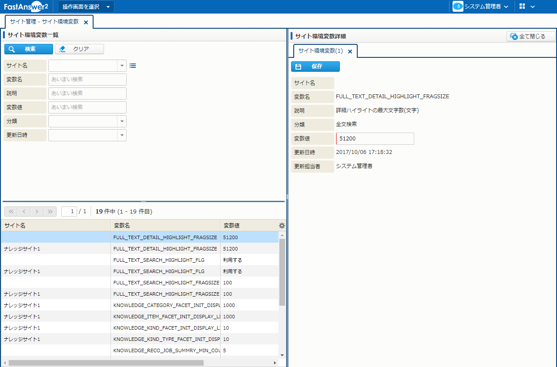The height and width of the screenshot is (367, 557).
Task: Click the 検索 search button
Action: click(x=29, y=49)
